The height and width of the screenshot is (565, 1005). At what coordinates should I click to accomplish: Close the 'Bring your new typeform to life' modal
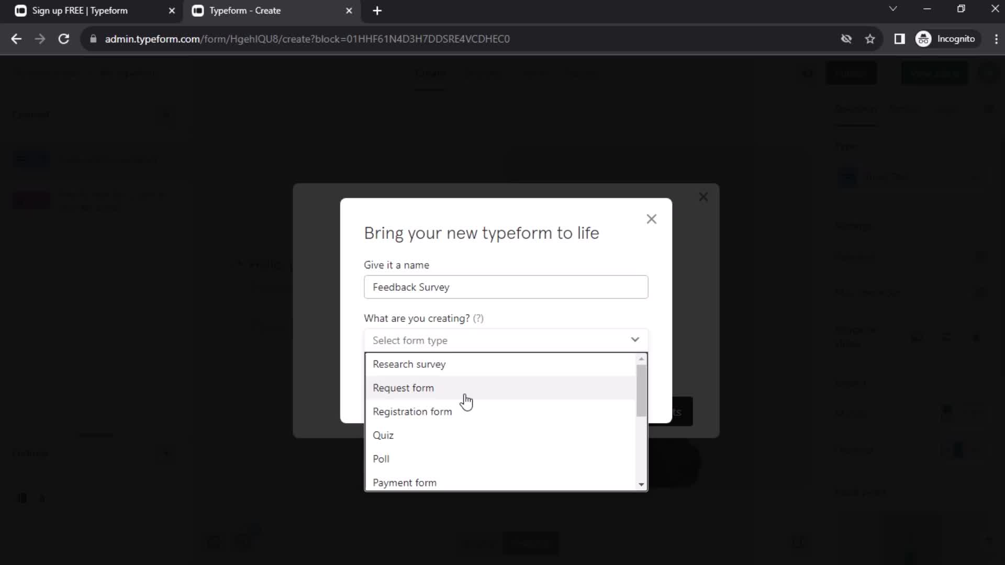pos(651,219)
